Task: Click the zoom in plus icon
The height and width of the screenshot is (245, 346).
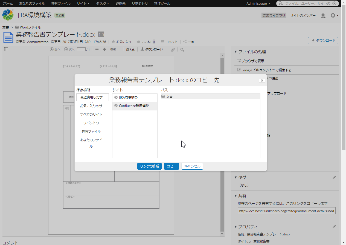Action: tap(104, 49)
